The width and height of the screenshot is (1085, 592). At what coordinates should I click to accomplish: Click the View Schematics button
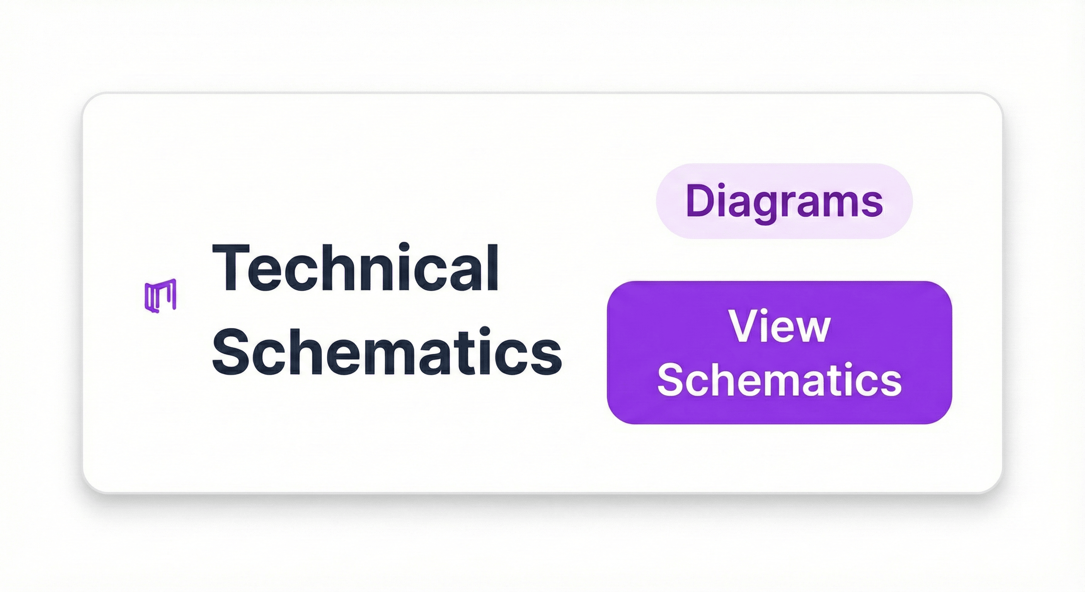[779, 352]
